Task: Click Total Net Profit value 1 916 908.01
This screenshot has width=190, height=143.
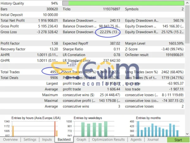Action: point(48,20)
